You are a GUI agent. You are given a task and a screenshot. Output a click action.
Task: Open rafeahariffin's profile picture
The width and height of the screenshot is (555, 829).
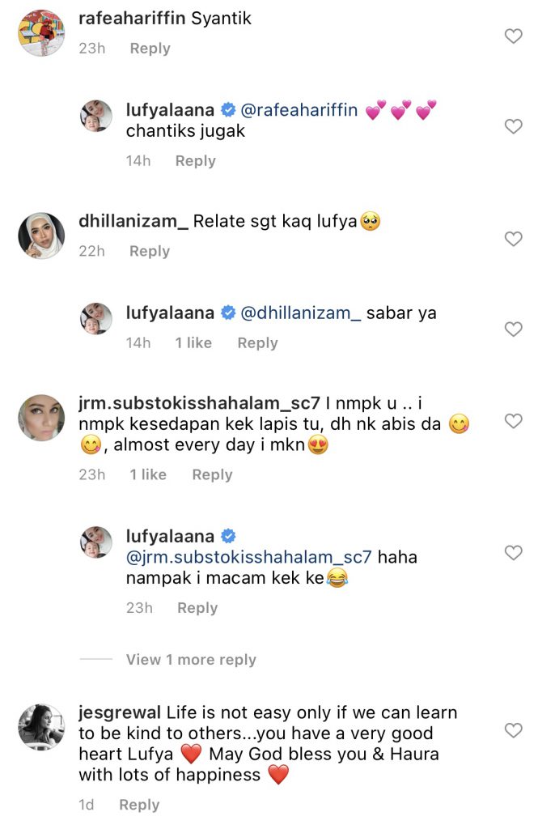click(41, 33)
